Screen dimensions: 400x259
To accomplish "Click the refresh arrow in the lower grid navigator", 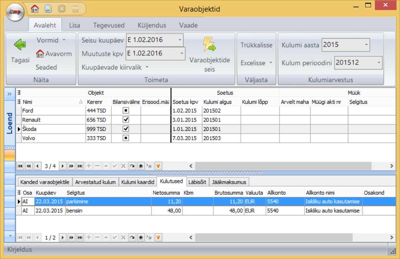I will pyautogui.click(x=133, y=237).
